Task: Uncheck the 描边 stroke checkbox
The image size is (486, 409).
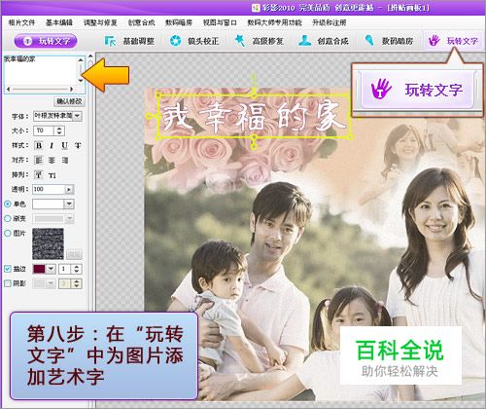Action: coord(8,269)
